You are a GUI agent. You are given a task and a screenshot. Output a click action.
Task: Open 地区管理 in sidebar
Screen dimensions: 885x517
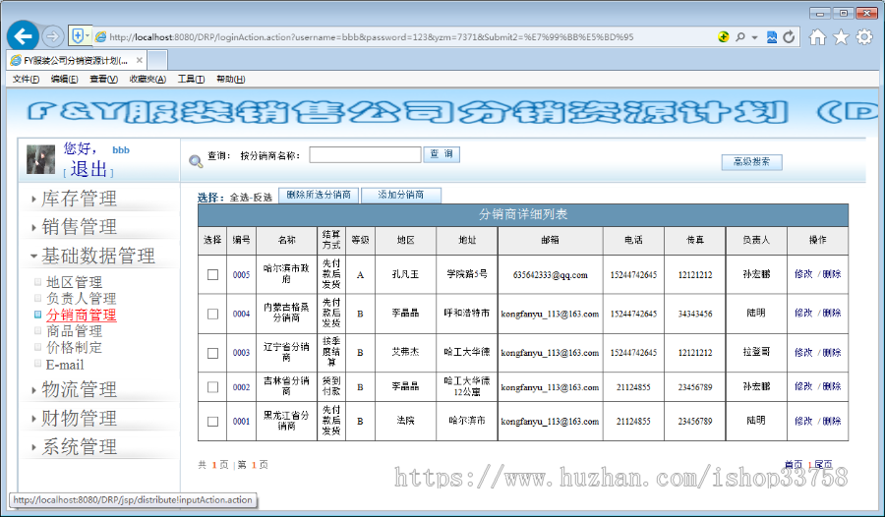pyautogui.click(x=74, y=282)
